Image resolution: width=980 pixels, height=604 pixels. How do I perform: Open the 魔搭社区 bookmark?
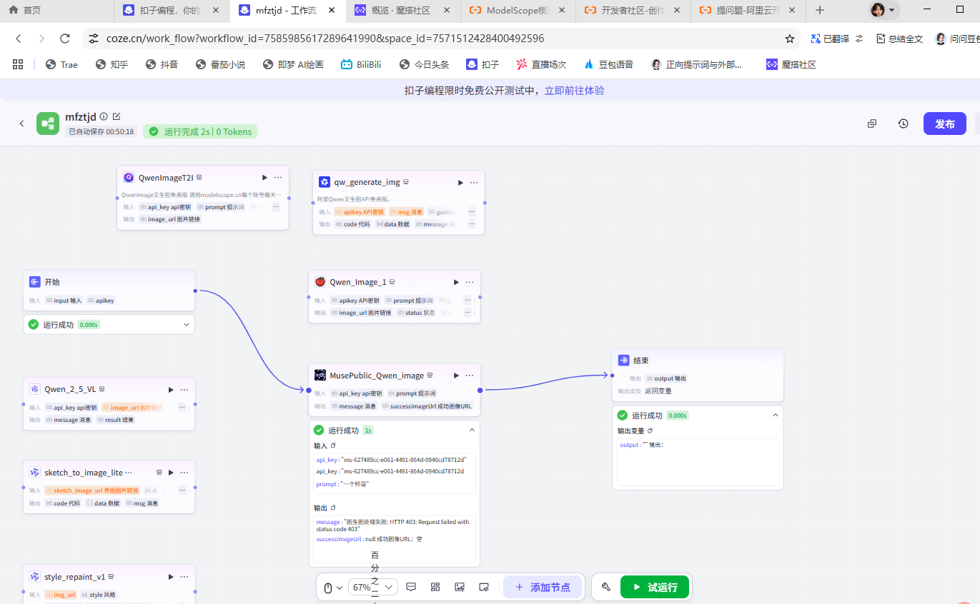[791, 64]
